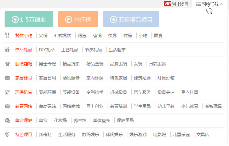Select the 网上创业 link
This screenshot has width=229, height=146.
(x=95, y=106)
